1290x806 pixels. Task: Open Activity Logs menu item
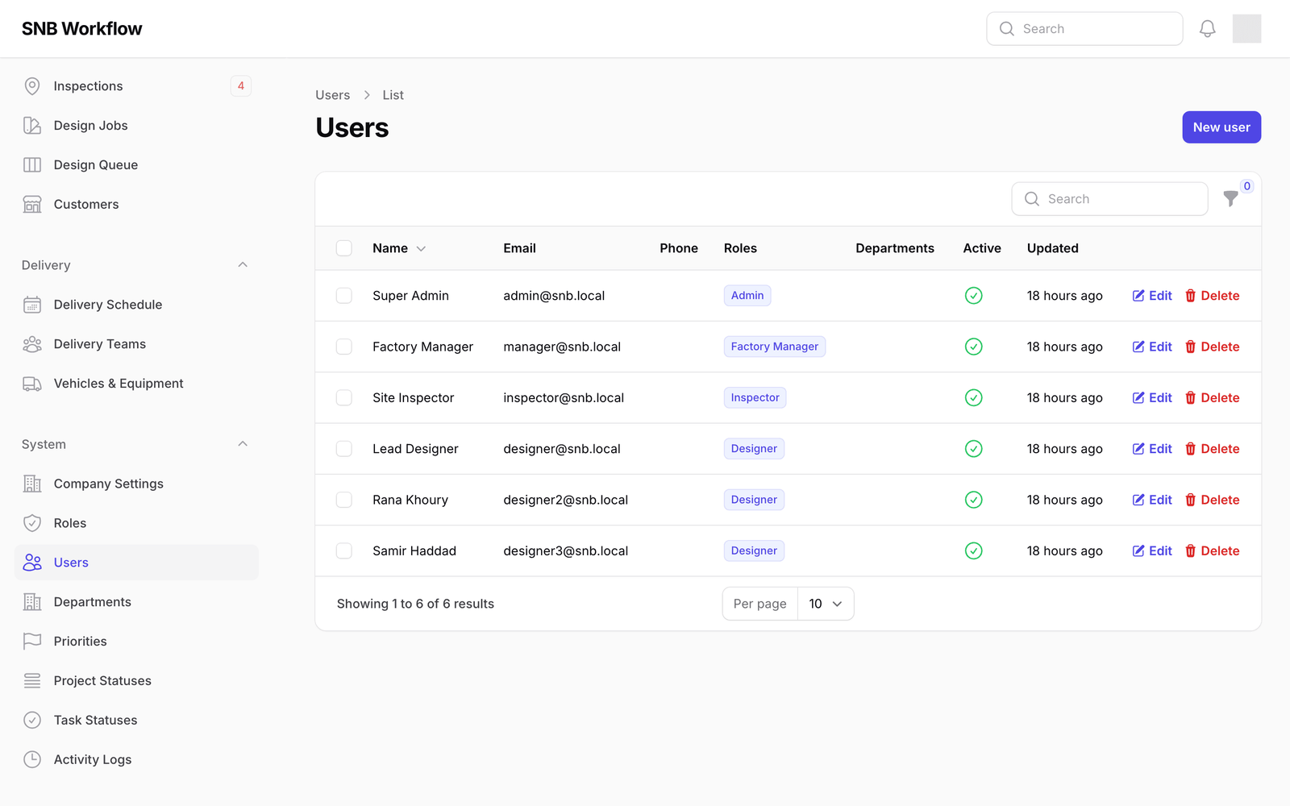136,760
